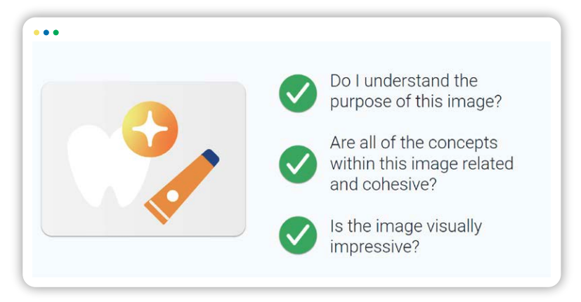Click the blue window dot
The height and width of the screenshot is (302, 581).
click(x=46, y=32)
